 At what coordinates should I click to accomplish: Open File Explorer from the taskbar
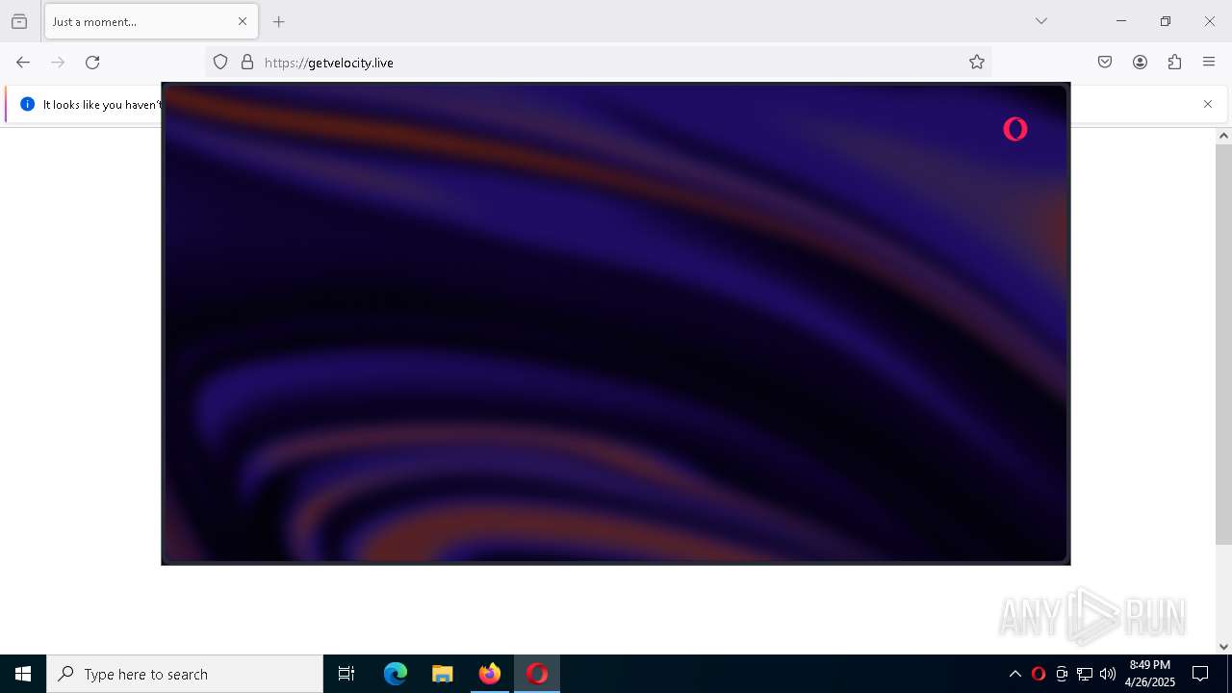click(443, 674)
